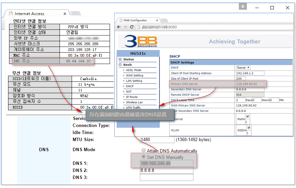Edit the DHCP Lease Time Days field
This screenshot has height=188, width=296.
[241, 100]
